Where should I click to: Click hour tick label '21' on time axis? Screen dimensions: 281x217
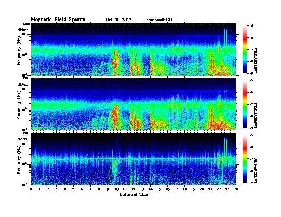coord(210,189)
